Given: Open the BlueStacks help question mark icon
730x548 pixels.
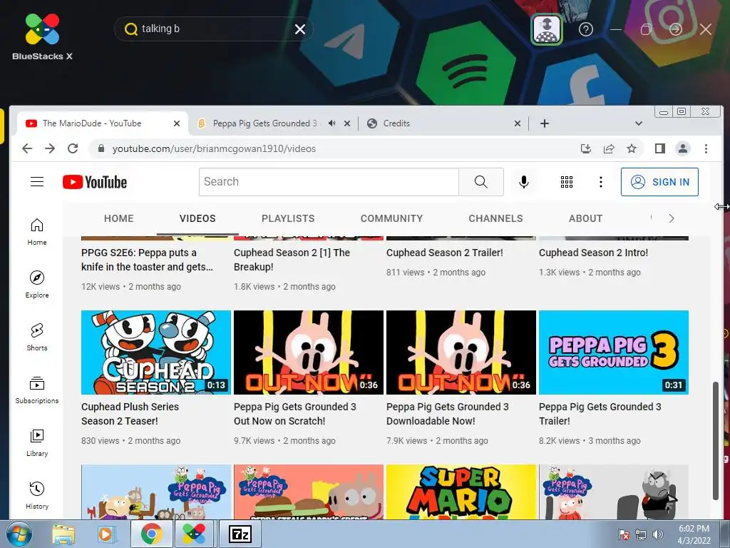Looking at the screenshot, I should (586, 29).
